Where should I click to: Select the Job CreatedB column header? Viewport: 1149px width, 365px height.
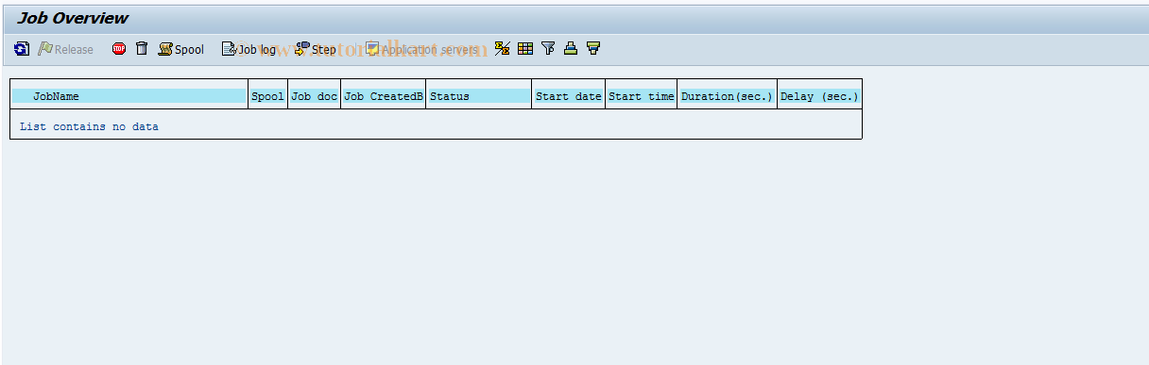click(384, 96)
